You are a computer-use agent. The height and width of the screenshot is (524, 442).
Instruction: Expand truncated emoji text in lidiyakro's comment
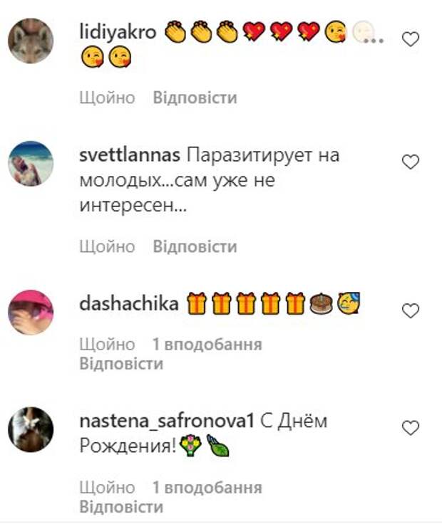[x=374, y=40]
